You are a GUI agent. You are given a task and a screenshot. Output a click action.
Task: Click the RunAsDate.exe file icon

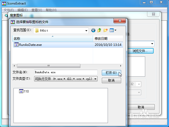pyautogui.click(x=16, y=45)
